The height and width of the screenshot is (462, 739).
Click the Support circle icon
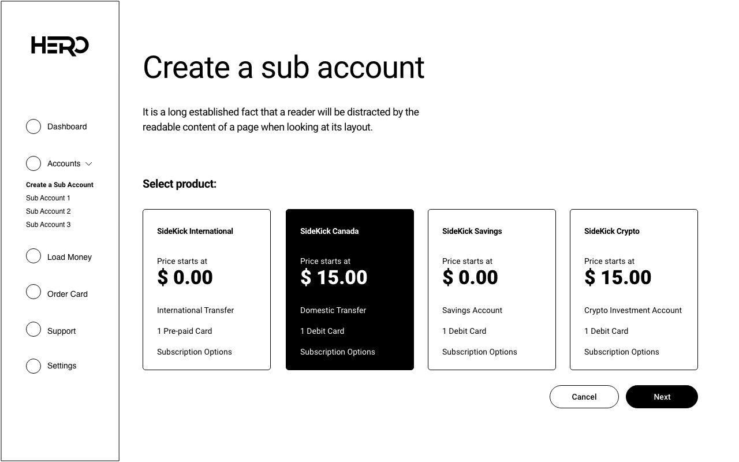pos(33,329)
